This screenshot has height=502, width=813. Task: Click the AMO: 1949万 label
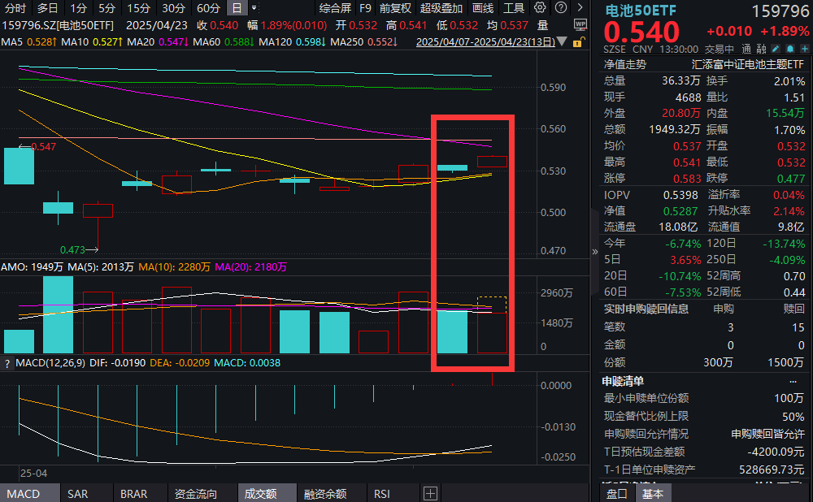pyautogui.click(x=33, y=266)
